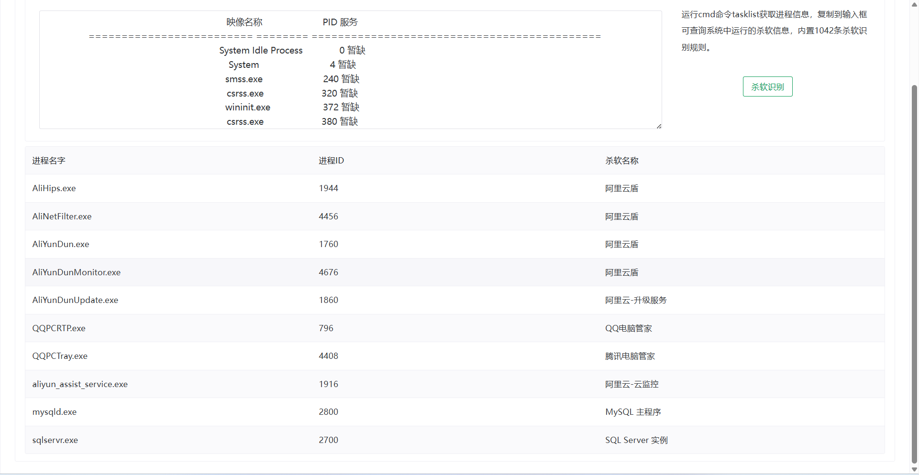Click the aliyun_assist_service.exe process name
This screenshot has height=475, width=919.
pos(80,384)
